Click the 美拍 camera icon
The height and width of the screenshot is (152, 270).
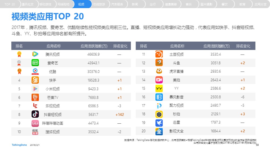click(159, 80)
